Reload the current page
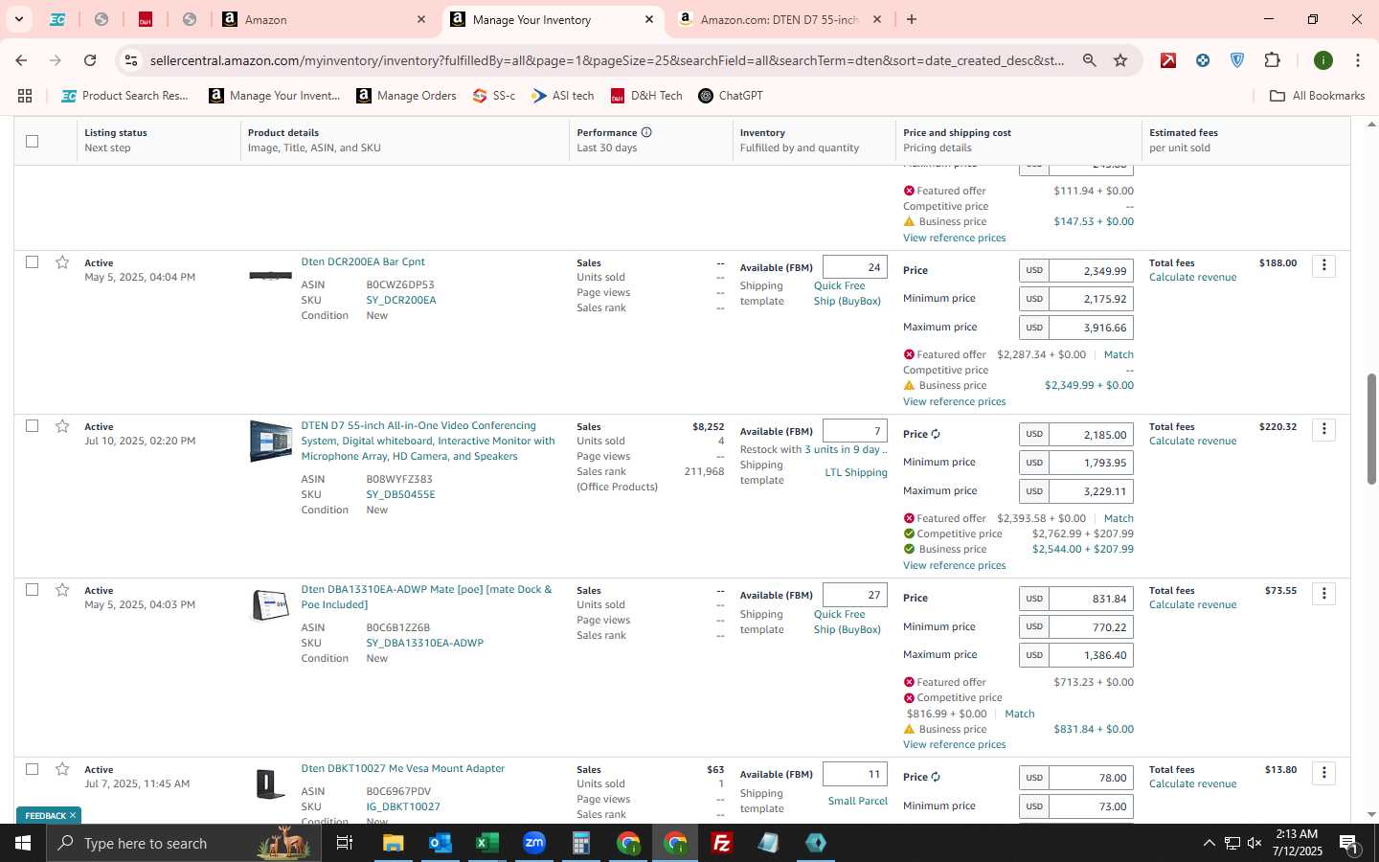Image resolution: width=1379 pixels, height=862 pixels. click(90, 60)
